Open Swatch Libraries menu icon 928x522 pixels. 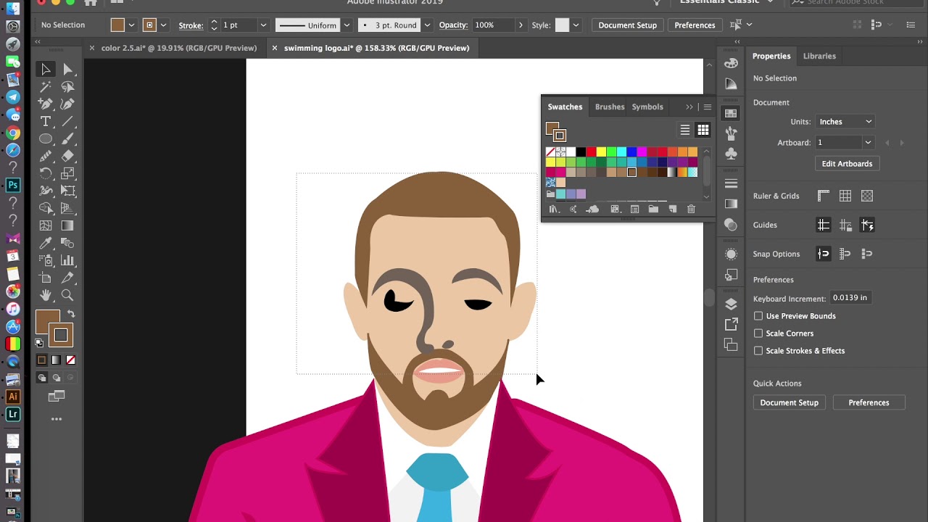point(554,209)
